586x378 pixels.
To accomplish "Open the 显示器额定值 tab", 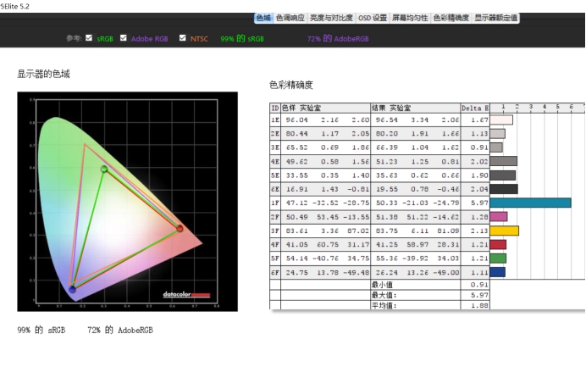I will (x=495, y=18).
